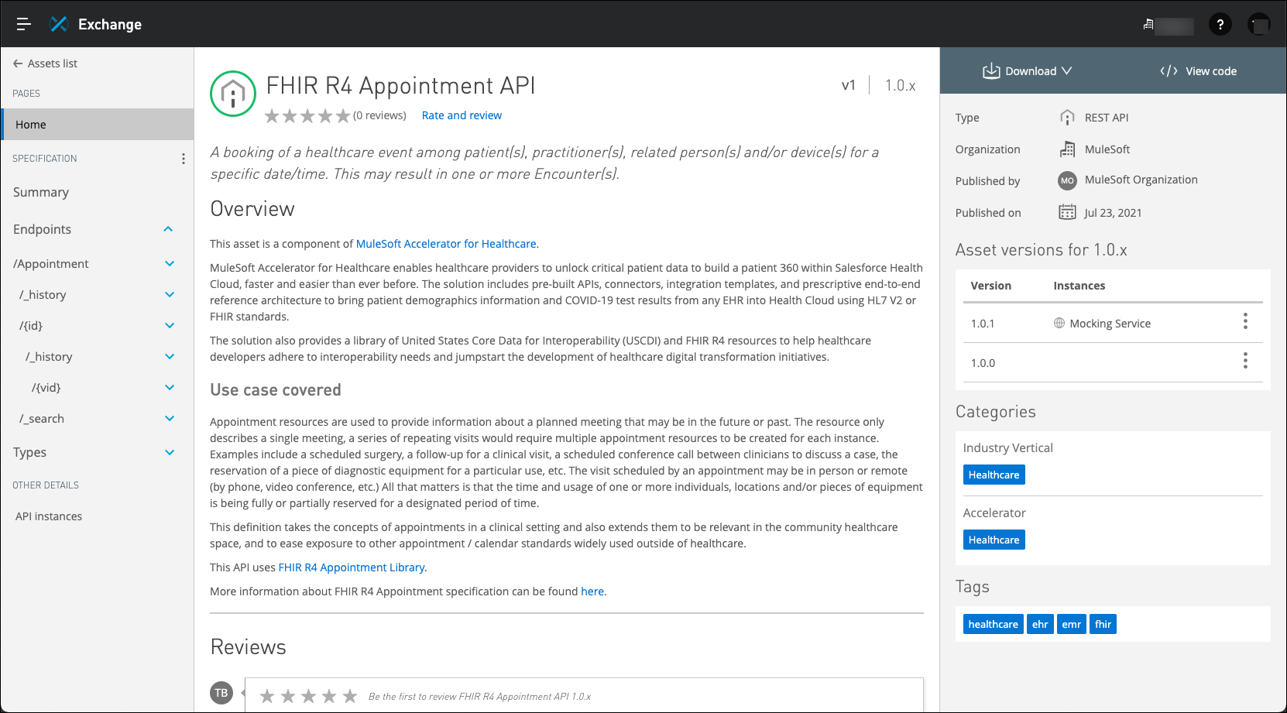1287x713 pixels.
Task: Open MuleSoft Accelerator for Healthcare link
Action: 446,244
